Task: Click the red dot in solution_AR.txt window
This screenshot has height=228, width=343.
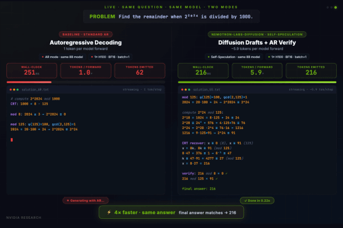Action: [11, 89]
